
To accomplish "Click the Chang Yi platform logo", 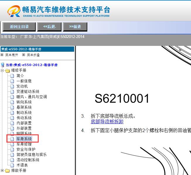I will click(x=59, y=11).
